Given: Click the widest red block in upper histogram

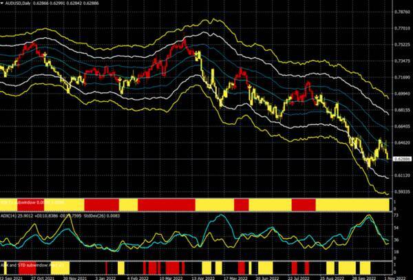Looking at the screenshot, I should pyautogui.click(x=167, y=204).
